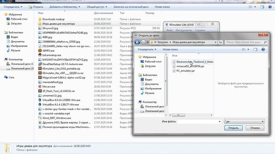This screenshot has width=275, height=154.
Task: Click Новая папка in the jar dialog
Action: click(x=170, y=50)
